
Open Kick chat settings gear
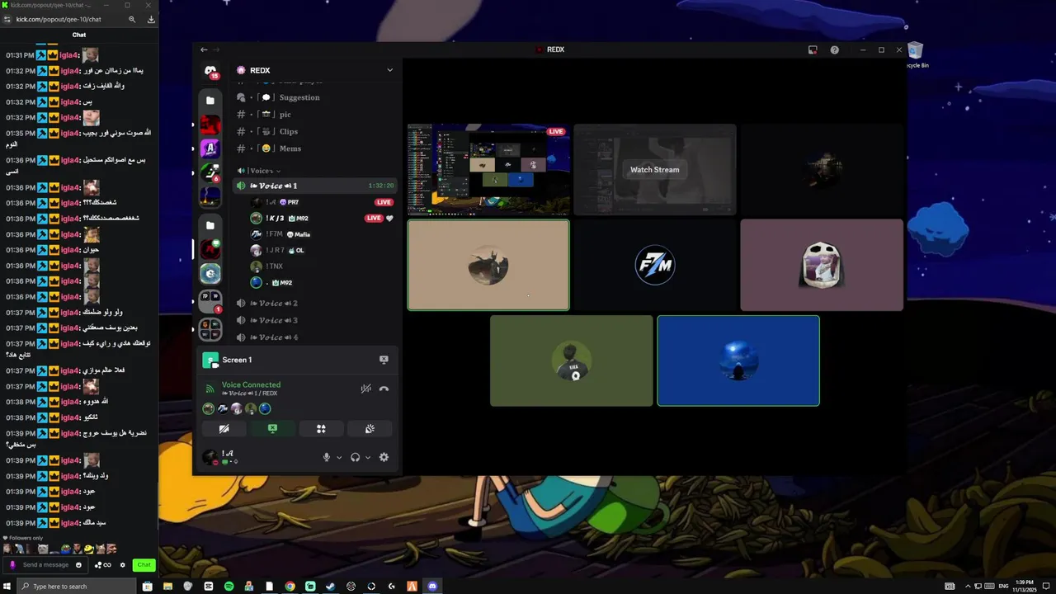tap(123, 565)
